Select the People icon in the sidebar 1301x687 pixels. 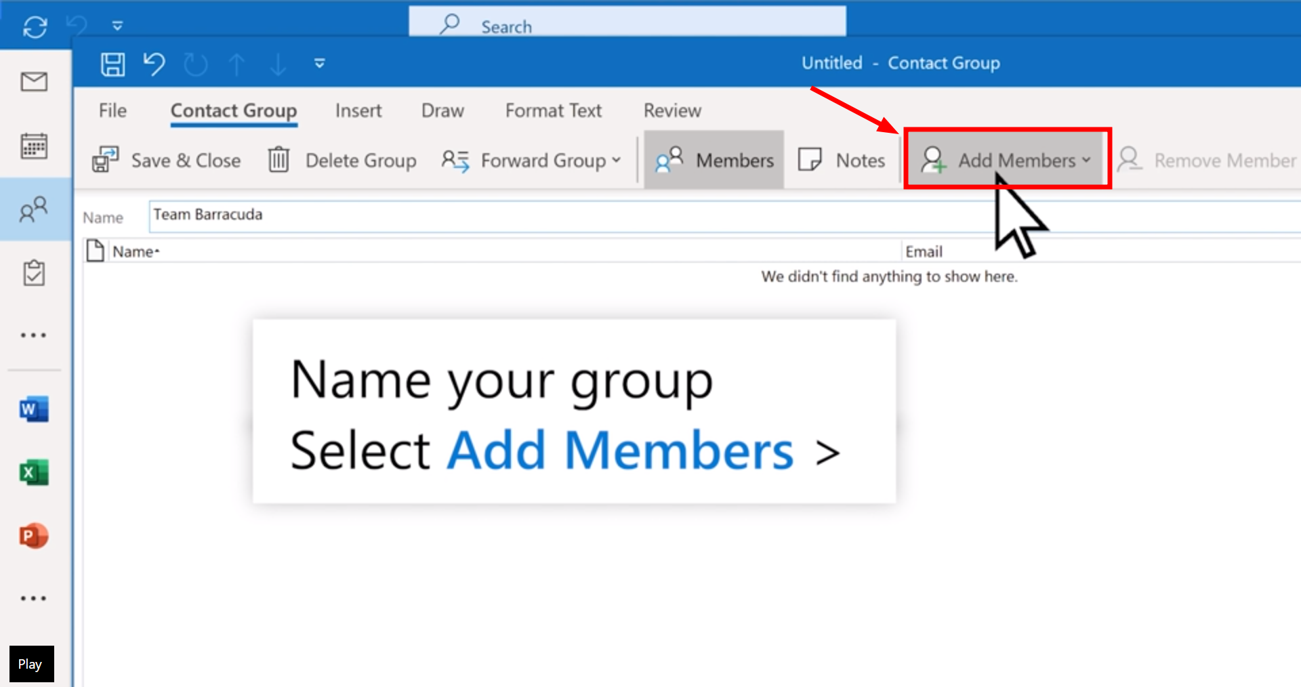tap(33, 210)
